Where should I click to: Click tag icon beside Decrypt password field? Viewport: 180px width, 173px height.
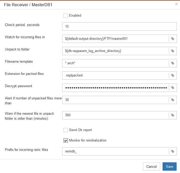pos(173,88)
